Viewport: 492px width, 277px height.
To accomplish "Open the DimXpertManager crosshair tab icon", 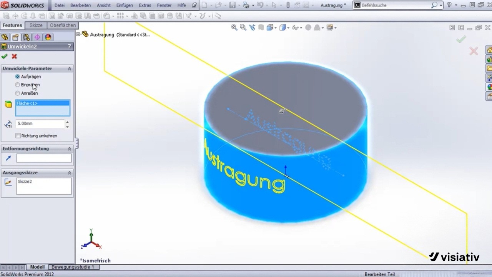I will (37, 37).
